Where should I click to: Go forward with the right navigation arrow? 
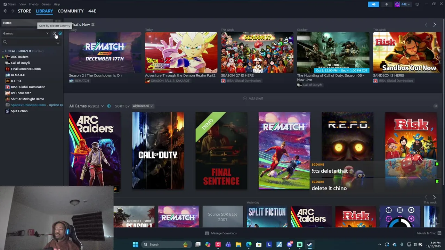tap(13, 11)
